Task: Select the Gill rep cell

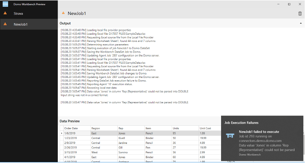Action: [131, 148]
